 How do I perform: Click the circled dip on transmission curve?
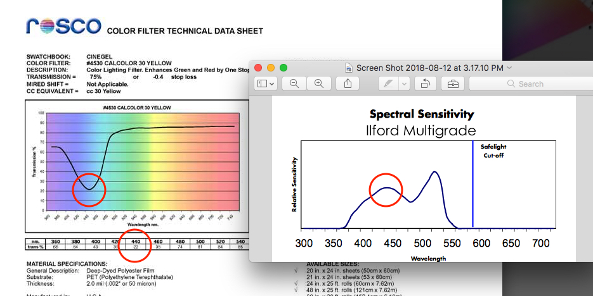click(x=89, y=188)
